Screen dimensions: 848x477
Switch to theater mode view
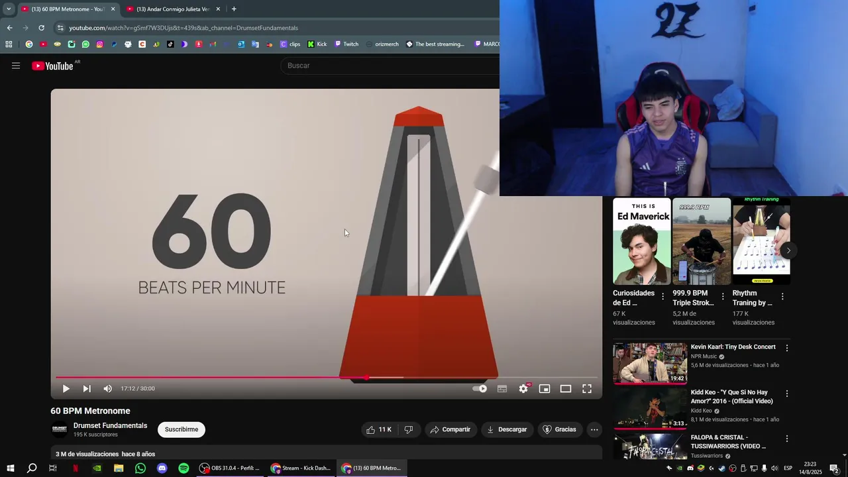[x=566, y=389]
